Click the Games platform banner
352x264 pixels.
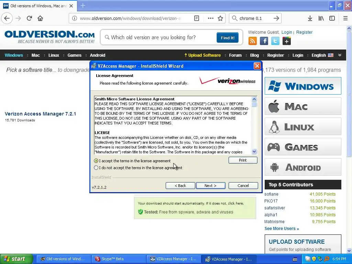click(x=303, y=147)
